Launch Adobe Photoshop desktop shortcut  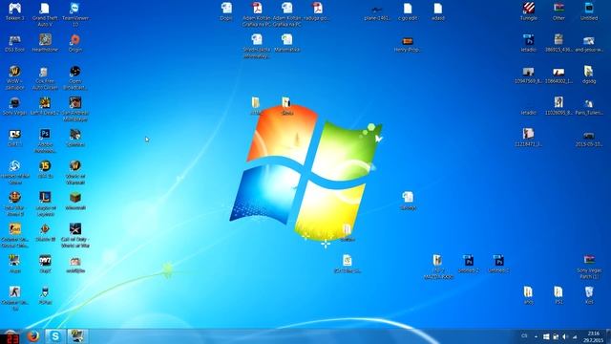pos(45,140)
